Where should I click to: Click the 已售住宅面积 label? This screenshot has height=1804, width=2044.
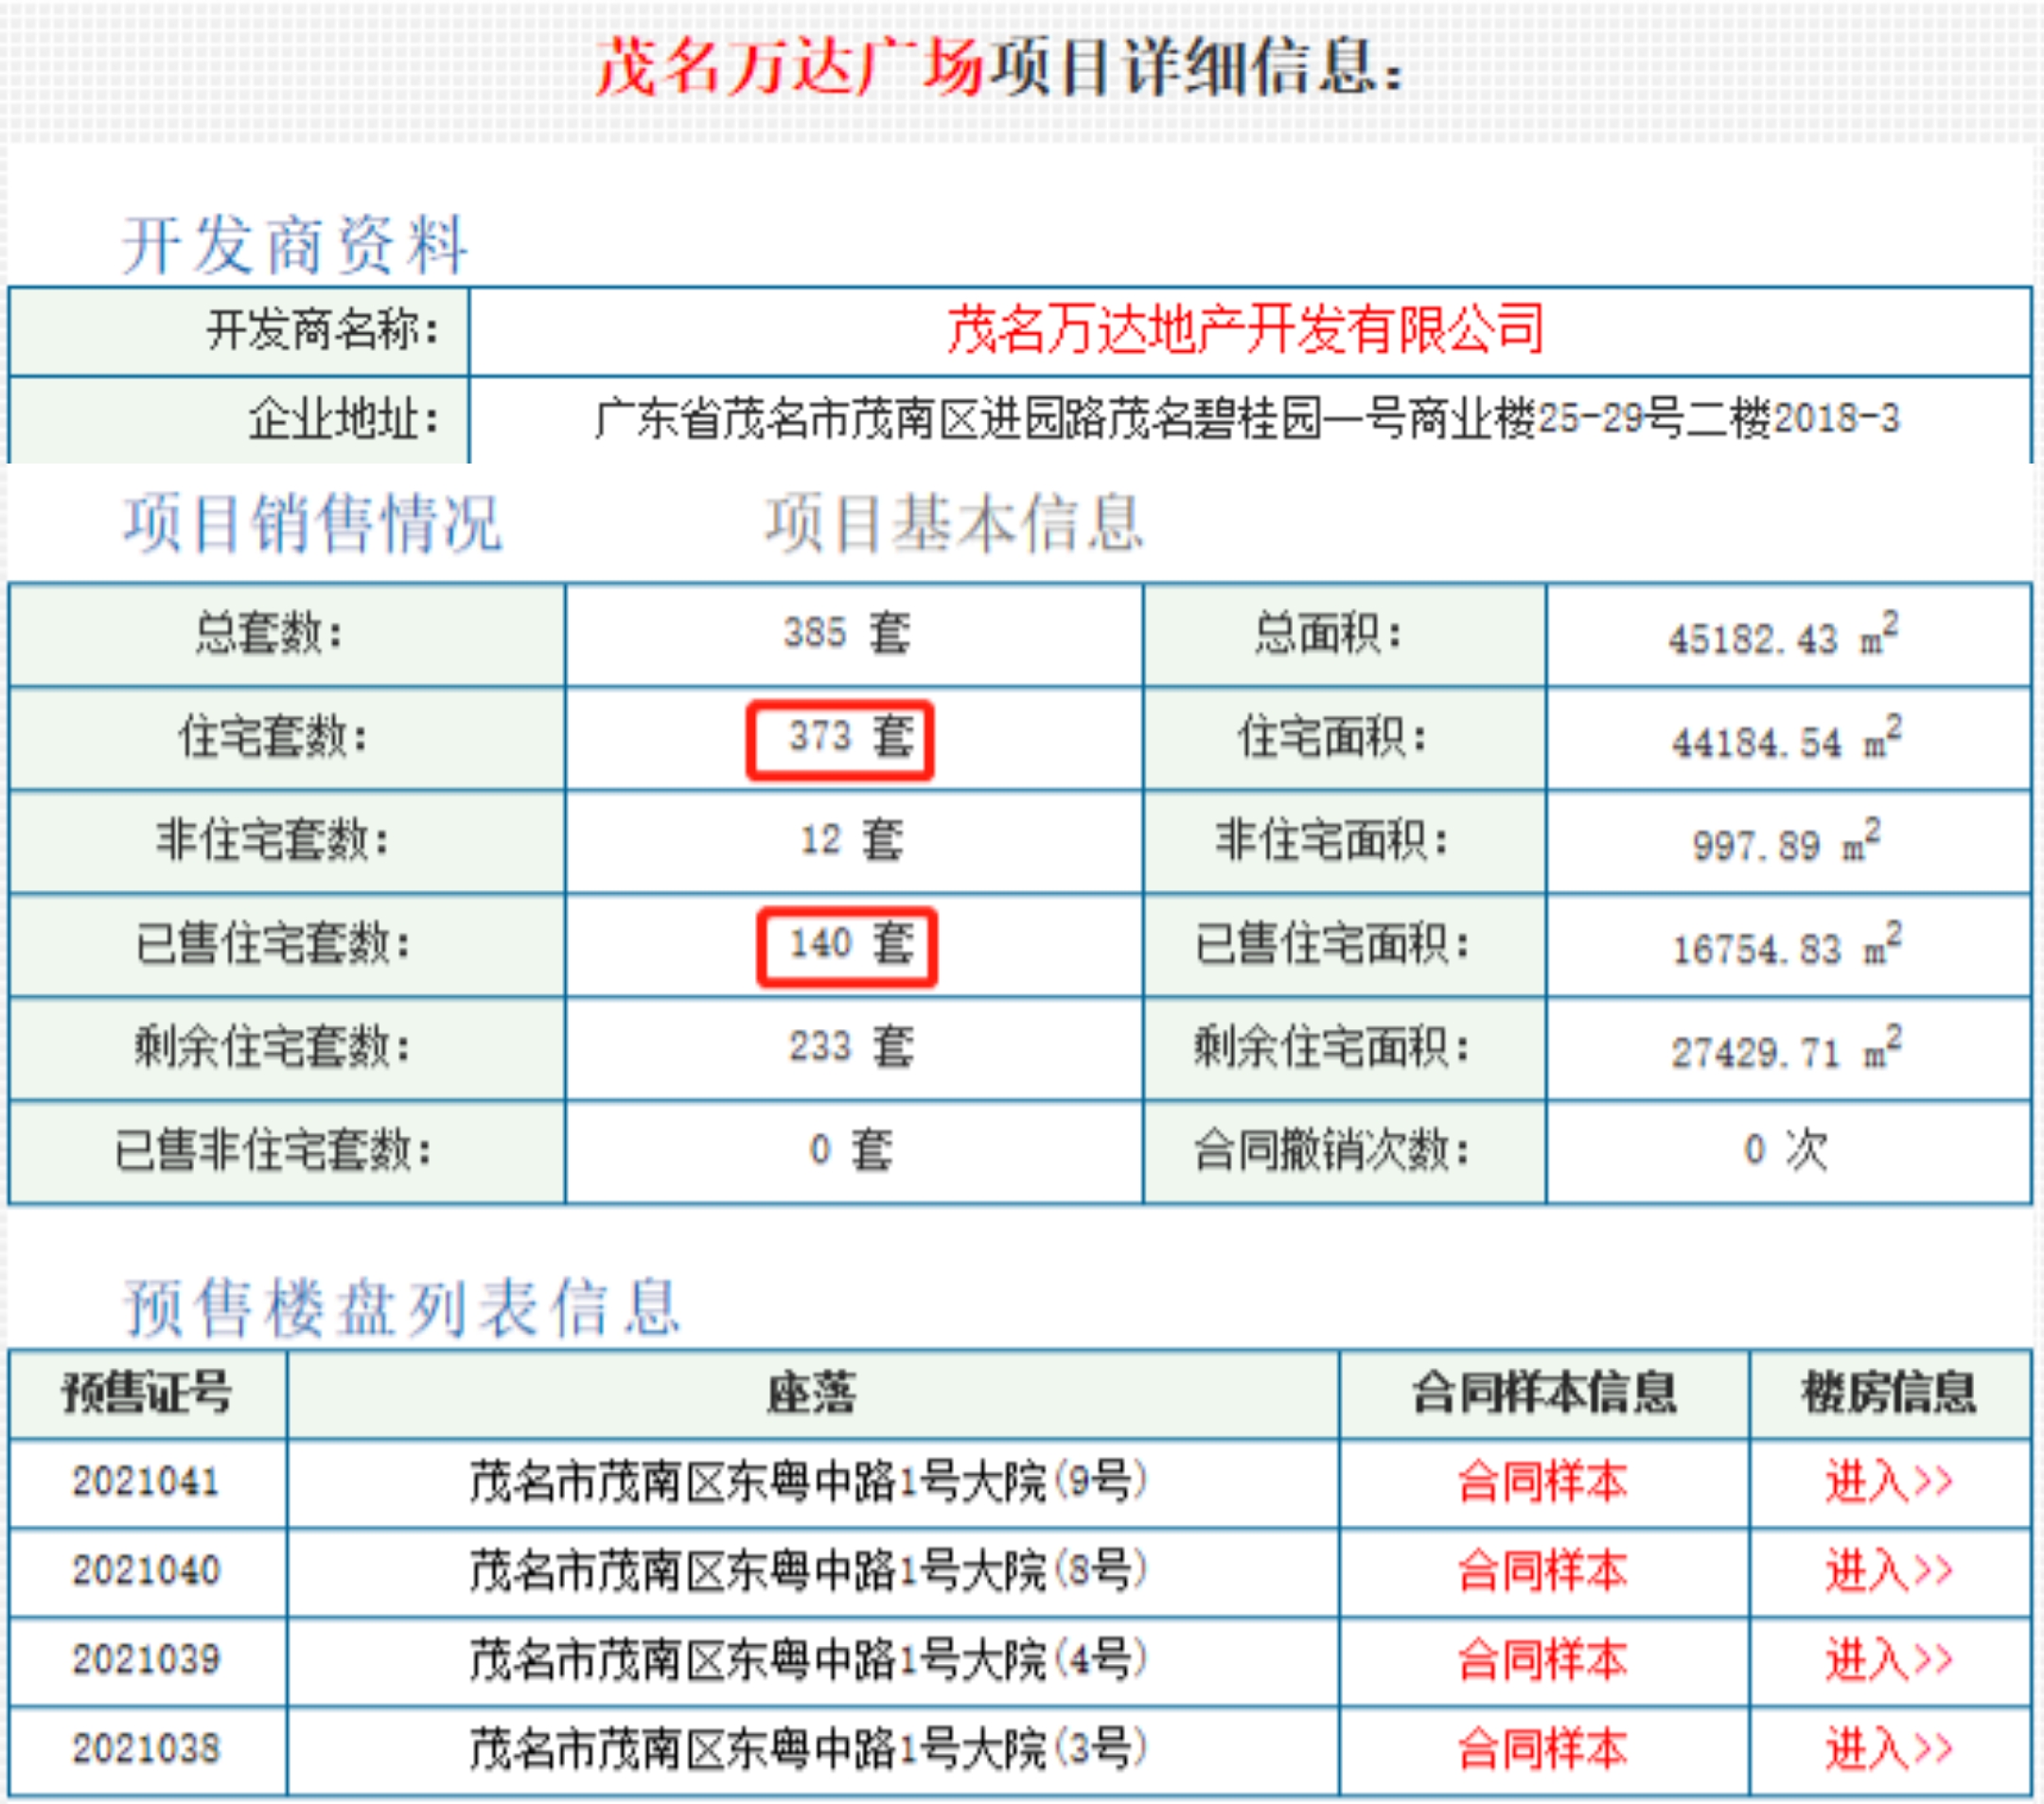(x=1332, y=943)
